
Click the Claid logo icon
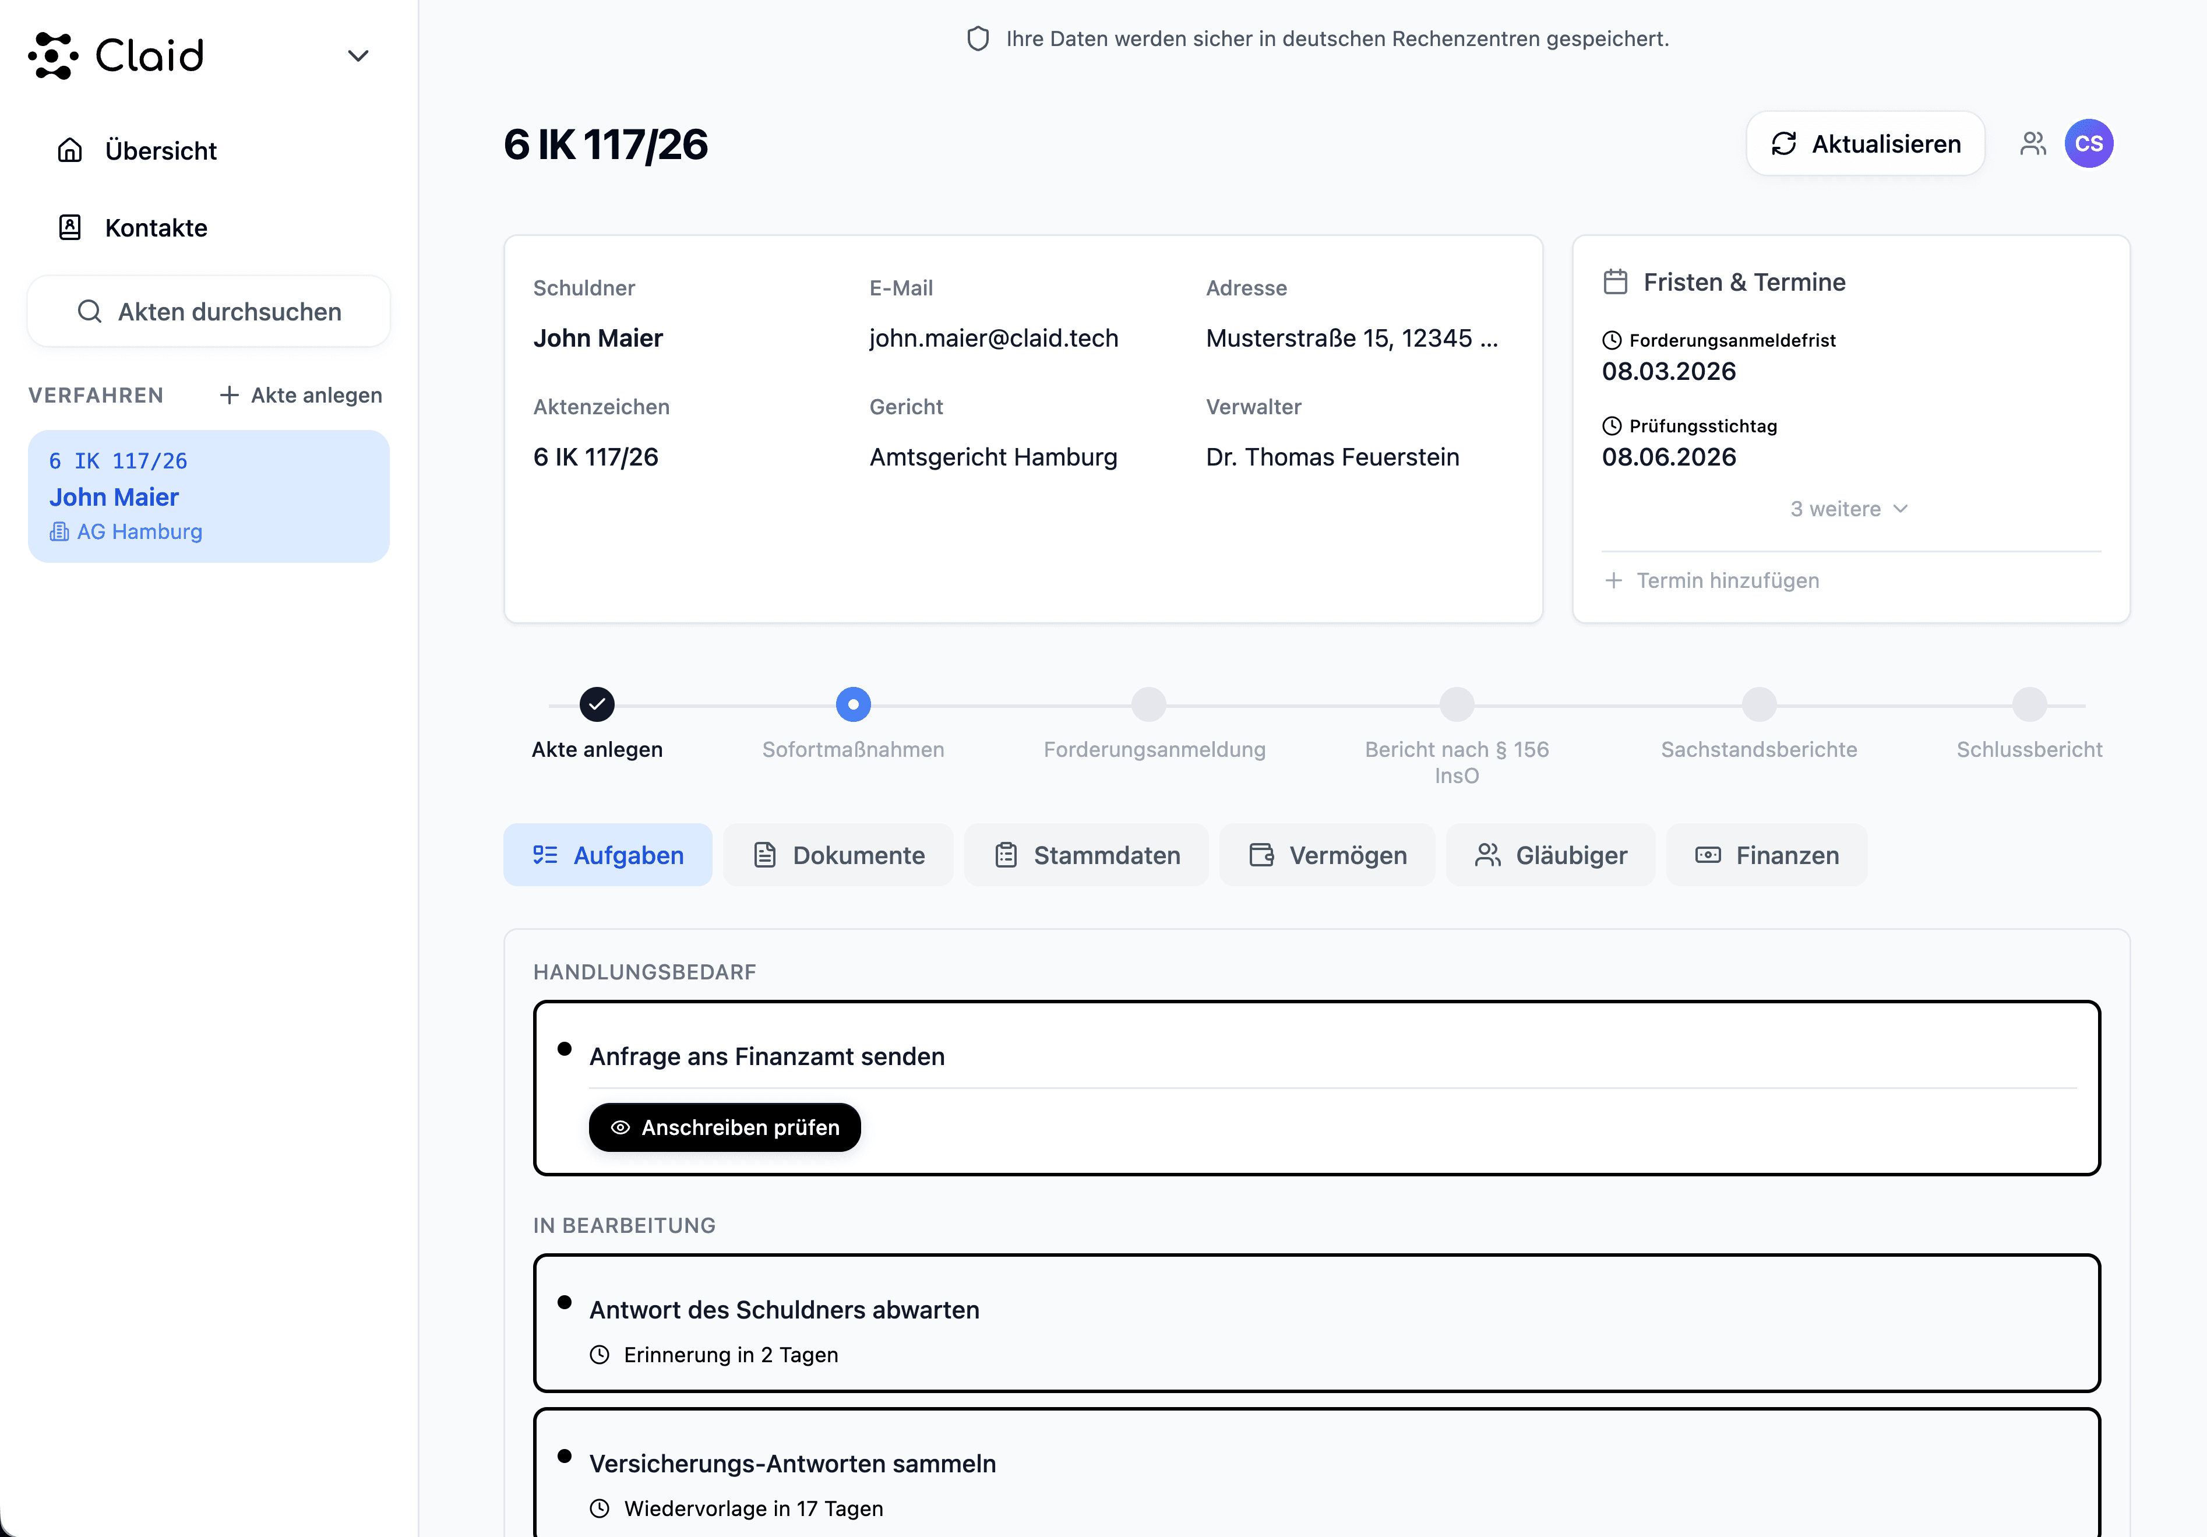pos(53,56)
